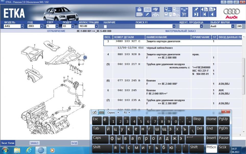Open the ГОД dropdown showing 2003
246x154 pixels.
pos(41,26)
